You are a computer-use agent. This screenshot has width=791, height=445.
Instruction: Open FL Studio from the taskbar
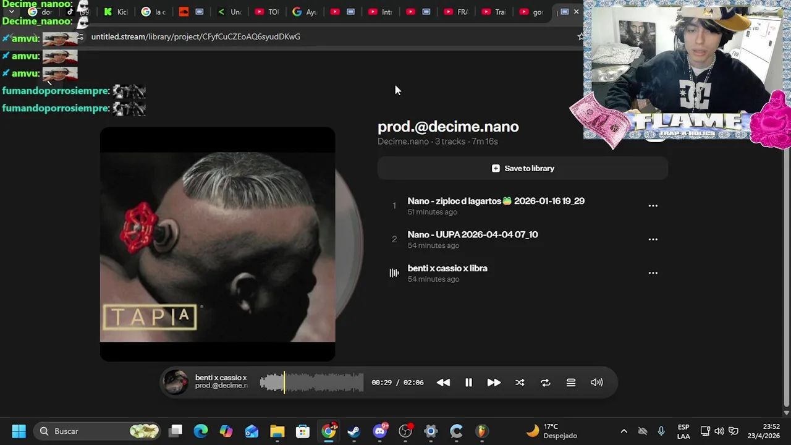click(481, 431)
